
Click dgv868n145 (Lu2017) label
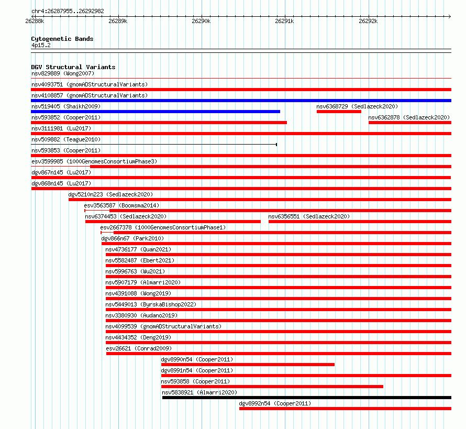pos(61,183)
